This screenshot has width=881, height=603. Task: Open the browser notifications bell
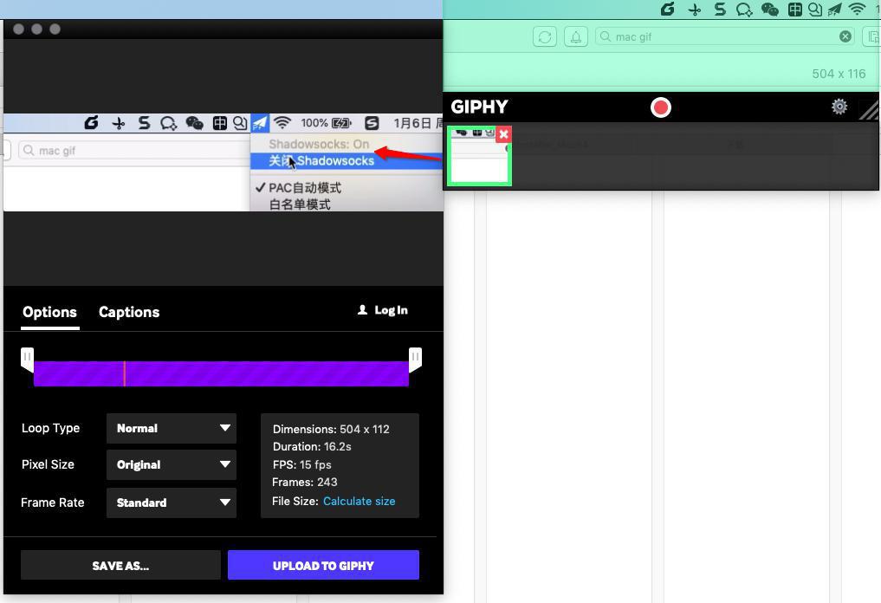click(x=576, y=37)
